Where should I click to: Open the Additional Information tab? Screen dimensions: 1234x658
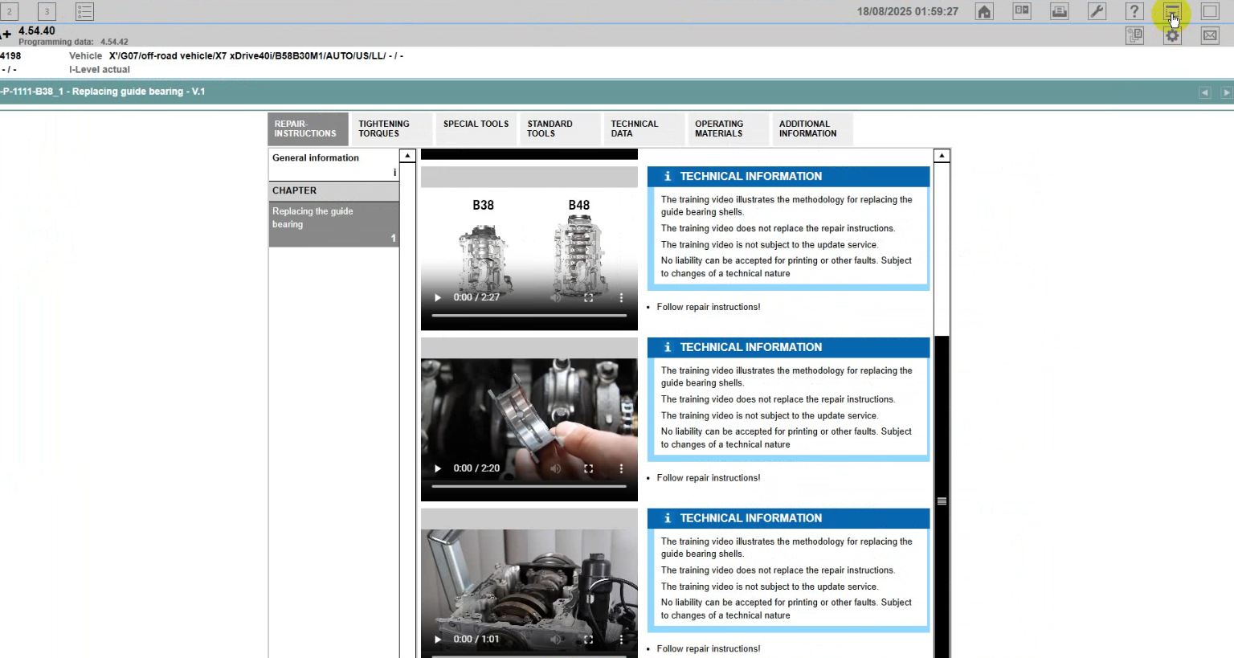pos(811,129)
